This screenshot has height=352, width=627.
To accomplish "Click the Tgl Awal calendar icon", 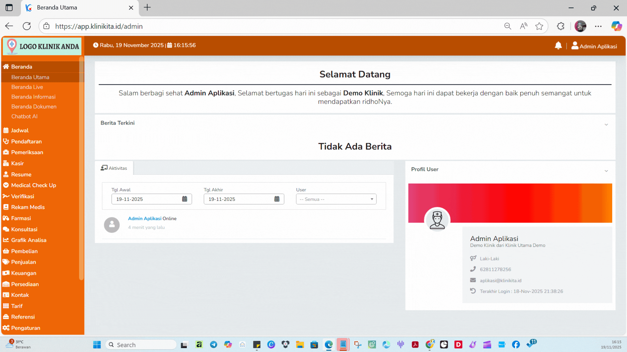I will [x=185, y=199].
